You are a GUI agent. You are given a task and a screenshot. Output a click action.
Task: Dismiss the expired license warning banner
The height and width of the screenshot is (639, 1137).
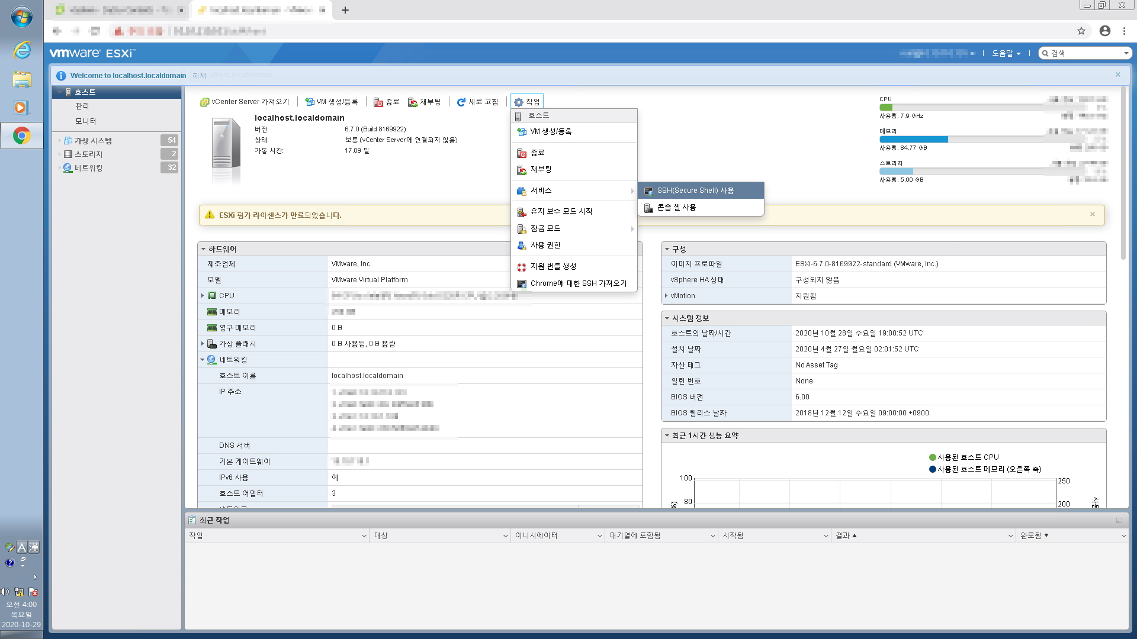click(x=1093, y=214)
